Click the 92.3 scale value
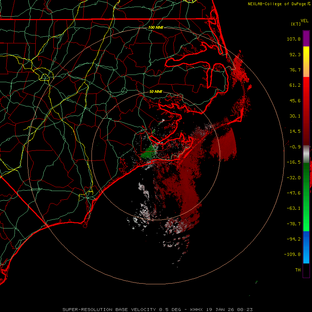 (x=295, y=54)
